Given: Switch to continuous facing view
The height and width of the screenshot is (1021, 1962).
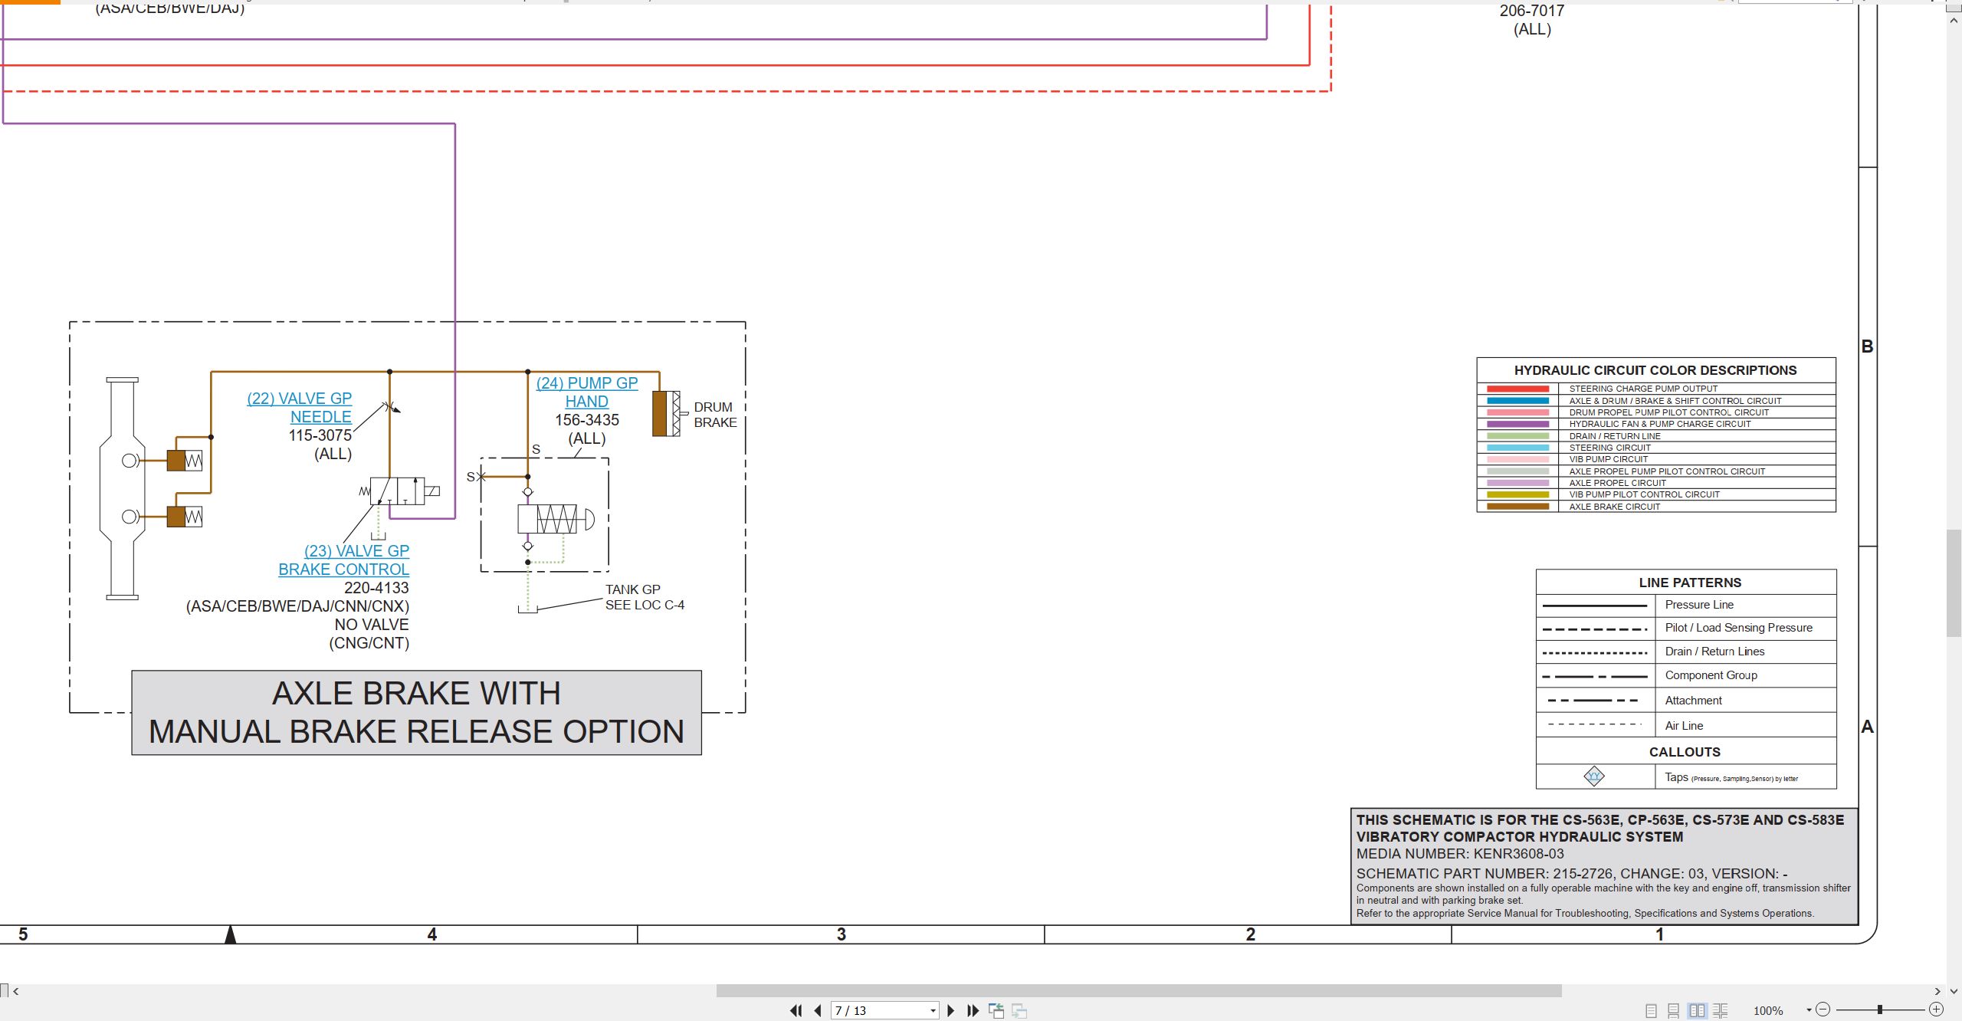Looking at the screenshot, I should [1721, 1010].
